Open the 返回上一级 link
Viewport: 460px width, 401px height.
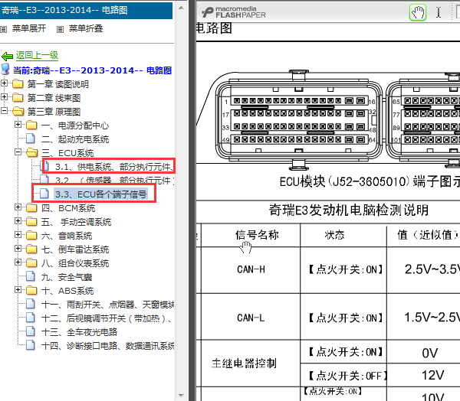tap(37, 55)
